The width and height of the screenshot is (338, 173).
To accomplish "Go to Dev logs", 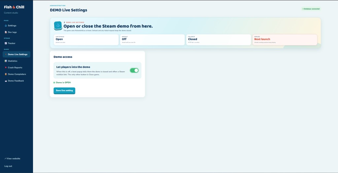I will click(x=17, y=32).
